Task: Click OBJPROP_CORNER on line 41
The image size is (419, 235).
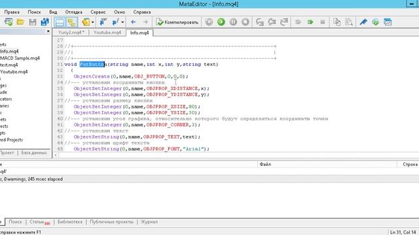Action: point(168,125)
